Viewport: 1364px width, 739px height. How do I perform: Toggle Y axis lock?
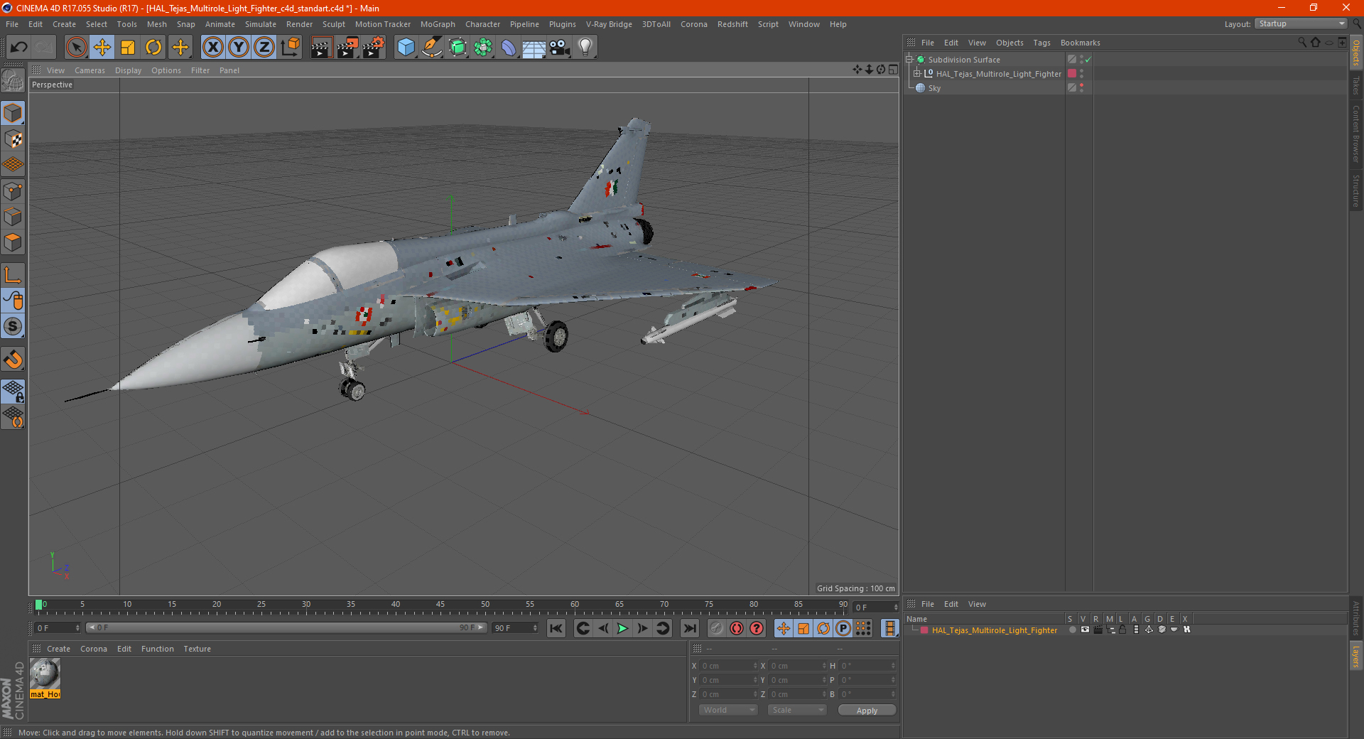coord(239,48)
